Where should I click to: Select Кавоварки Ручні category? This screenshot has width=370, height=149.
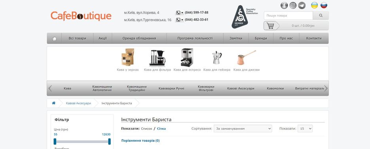tap(171, 88)
